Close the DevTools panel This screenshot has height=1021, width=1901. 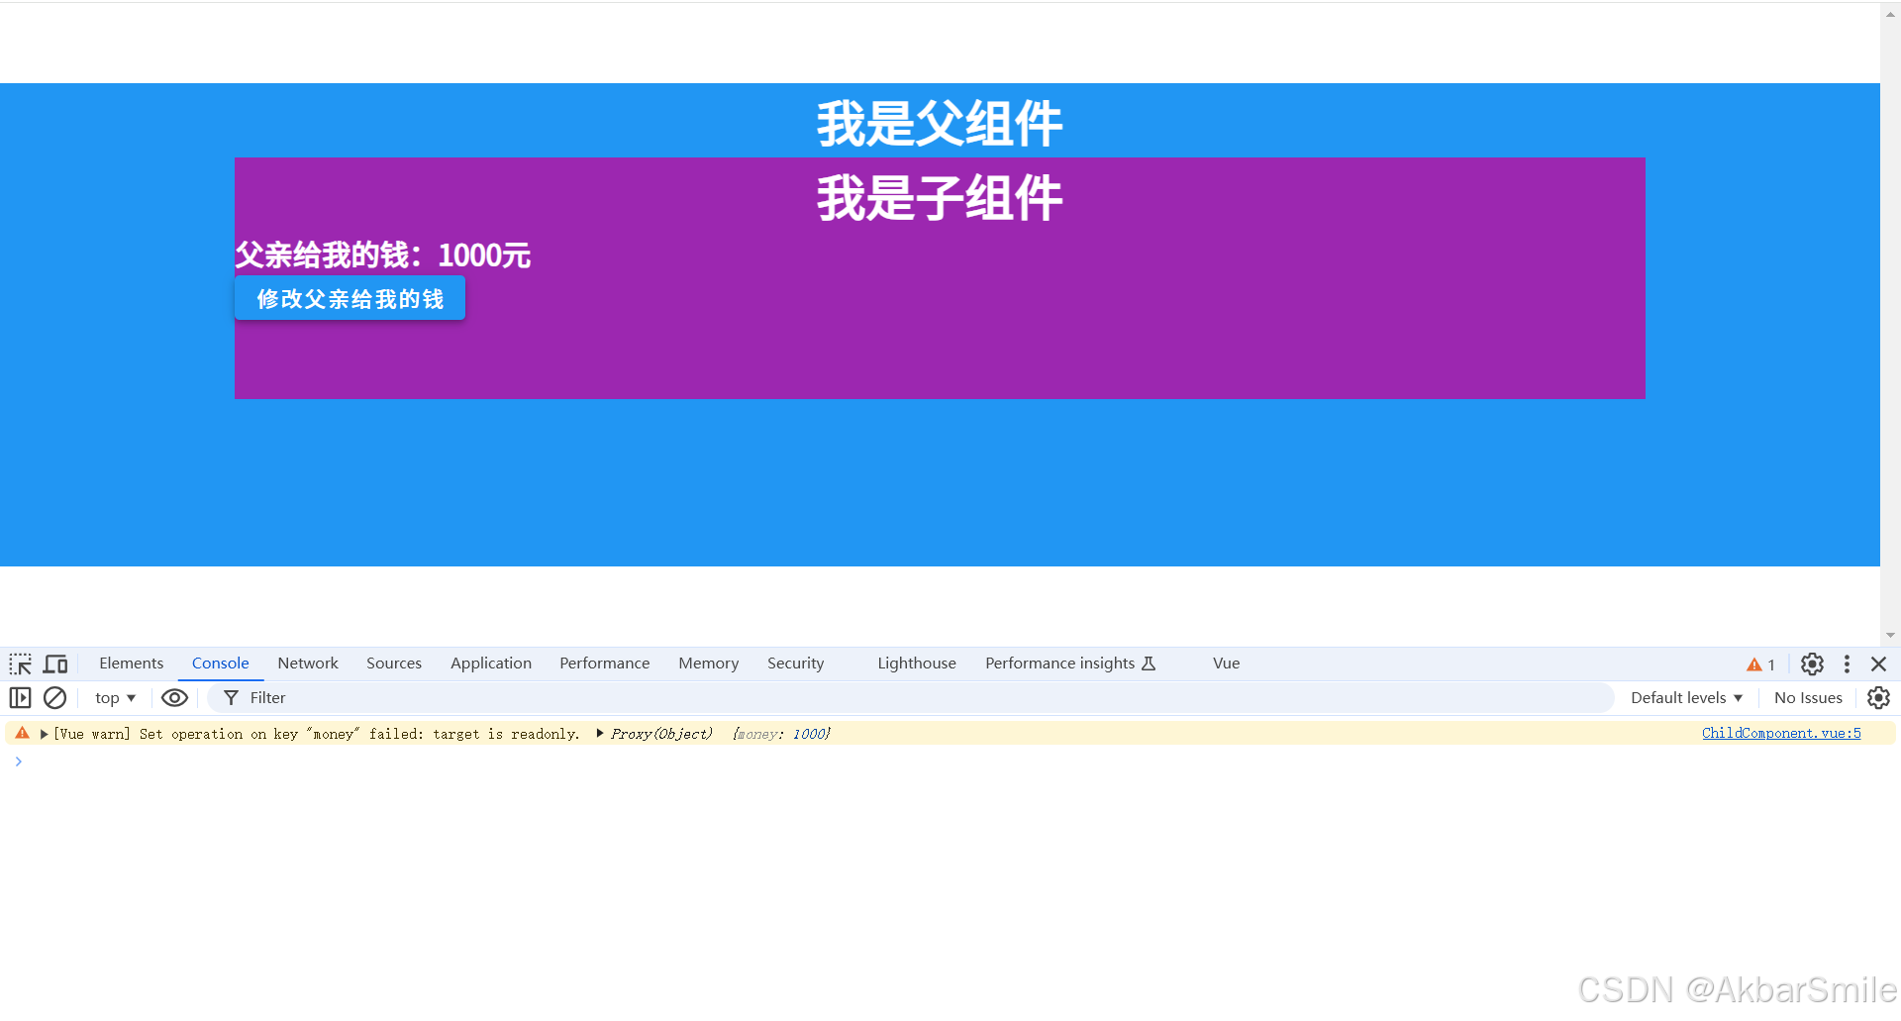[x=1878, y=664]
